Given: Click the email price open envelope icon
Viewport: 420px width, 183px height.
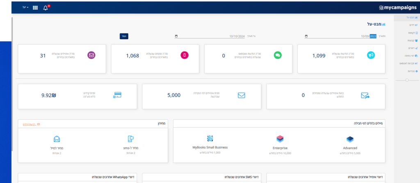Looking at the screenshot, I should click(57, 139).
